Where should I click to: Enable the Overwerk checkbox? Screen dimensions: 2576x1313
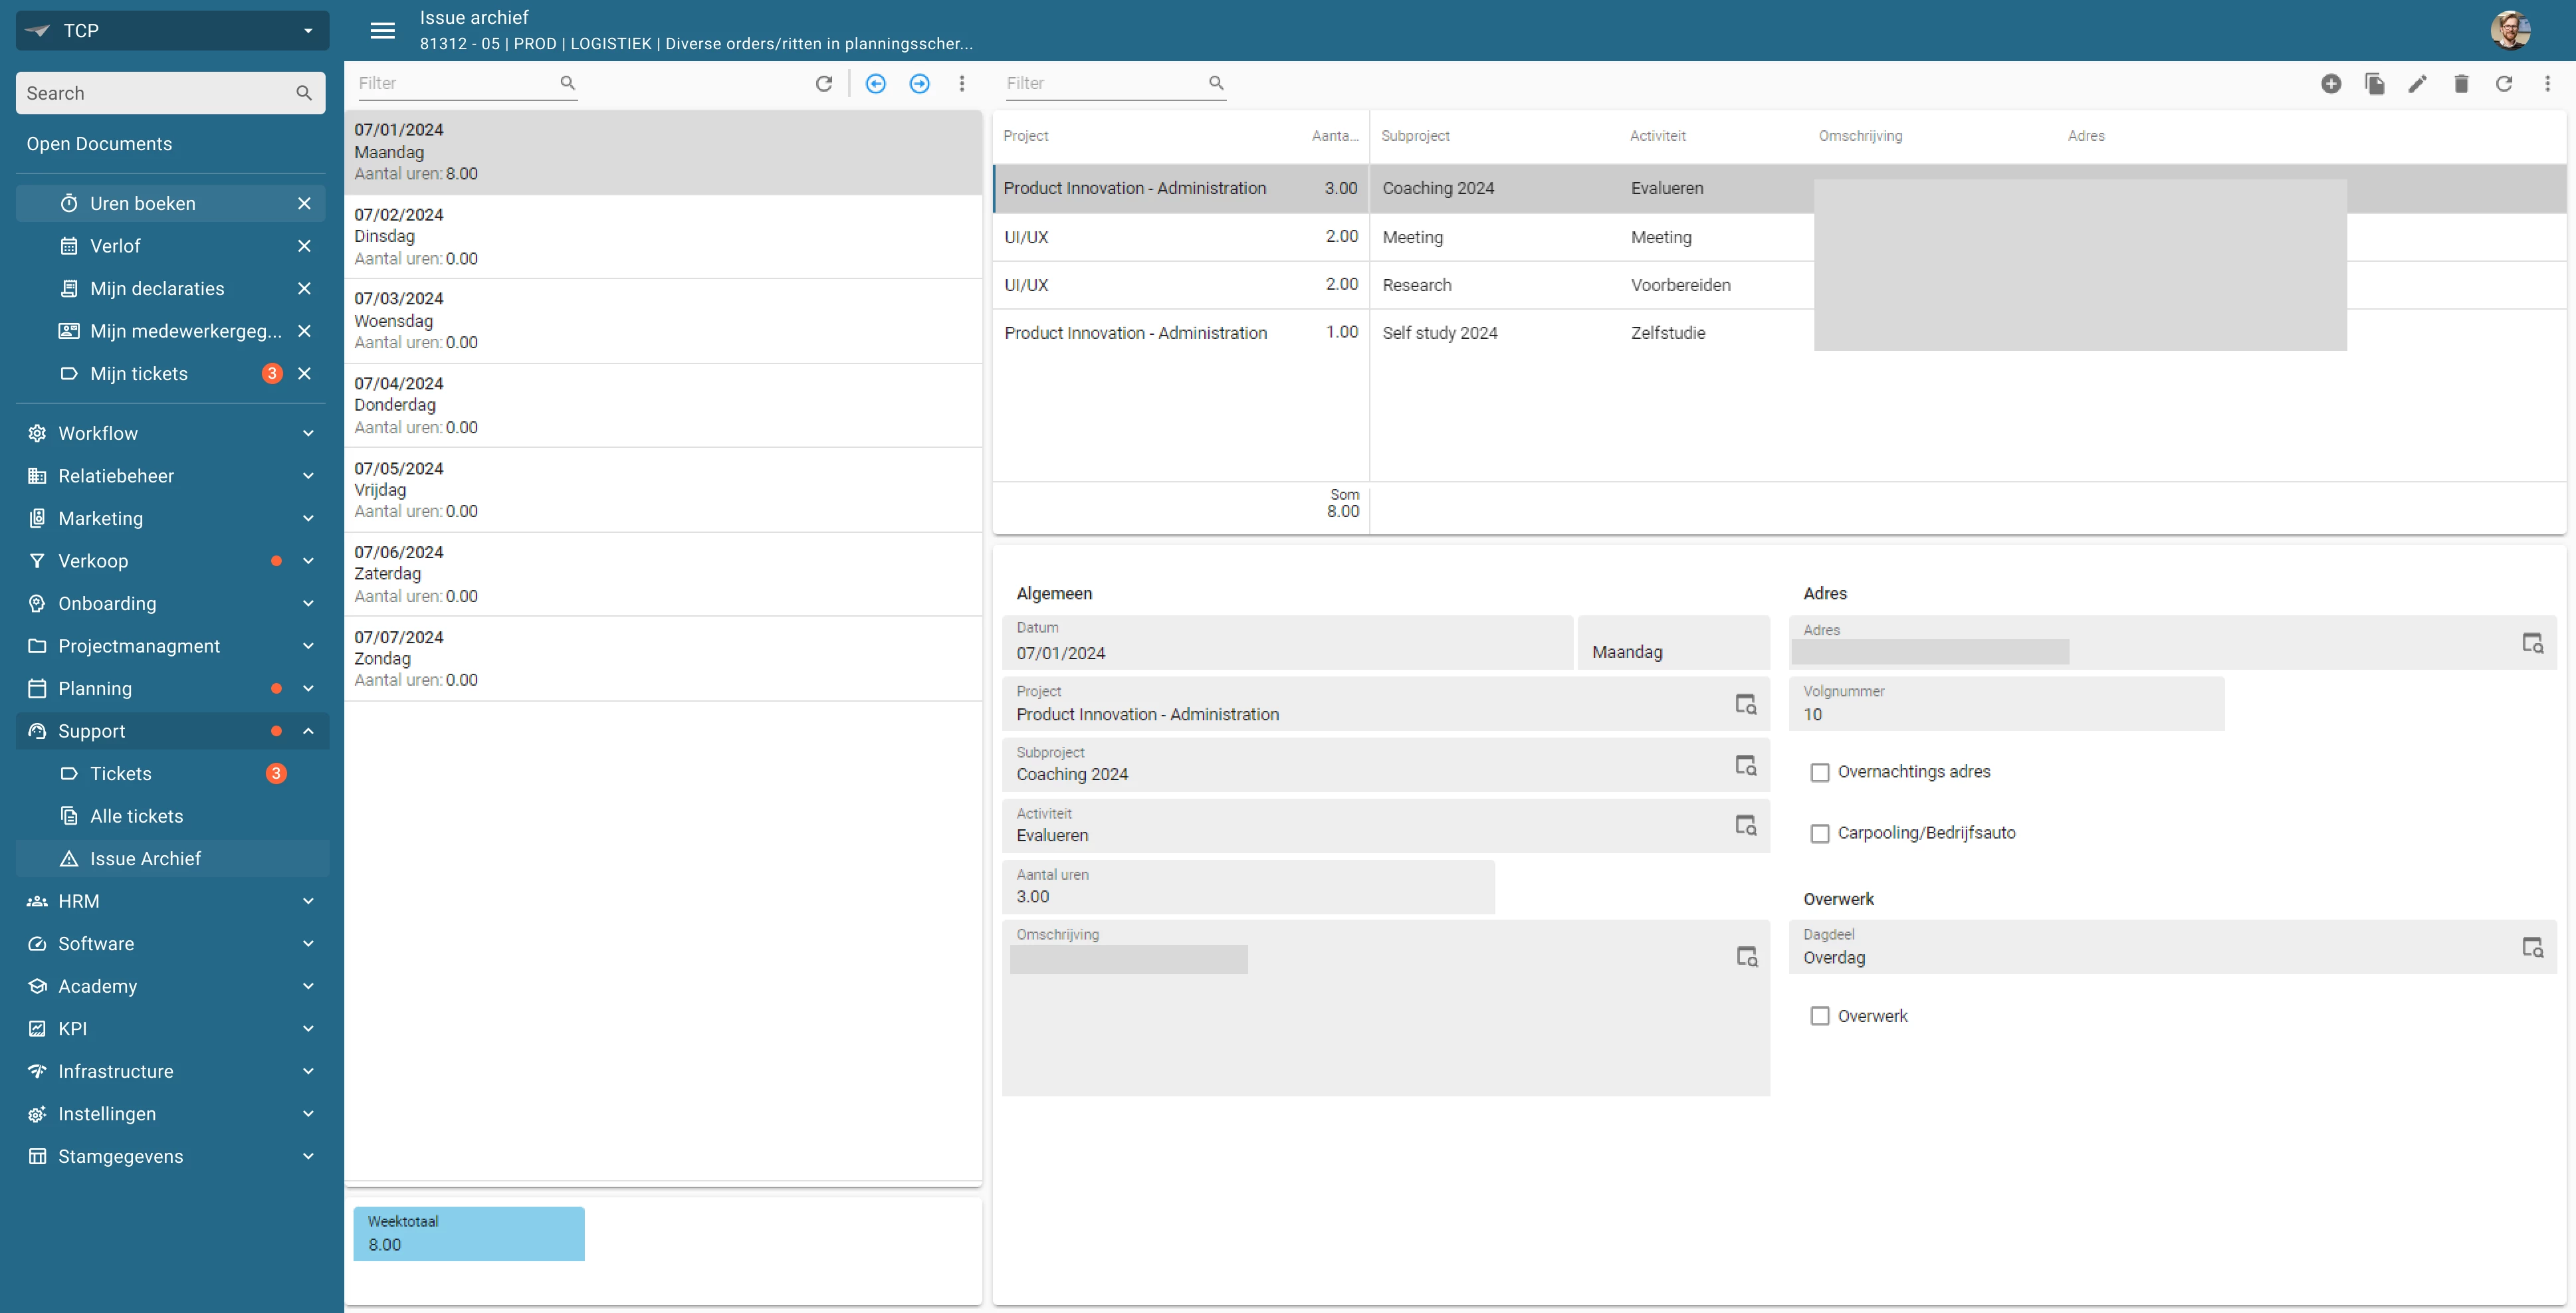[1820, 1016]
